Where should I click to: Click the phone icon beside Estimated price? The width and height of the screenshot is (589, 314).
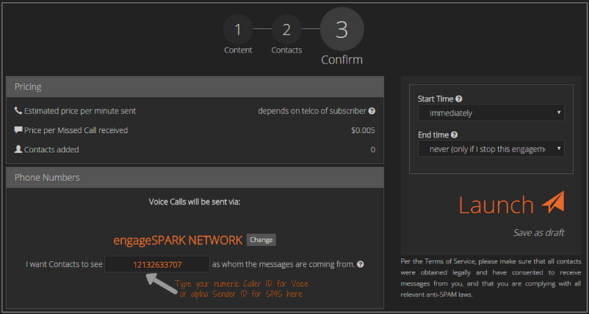(18, 111)
